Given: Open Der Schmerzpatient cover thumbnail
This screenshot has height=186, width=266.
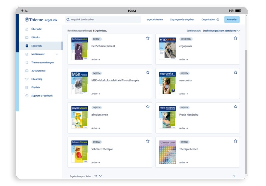Looking at the screenshot, I should point(79,48).
